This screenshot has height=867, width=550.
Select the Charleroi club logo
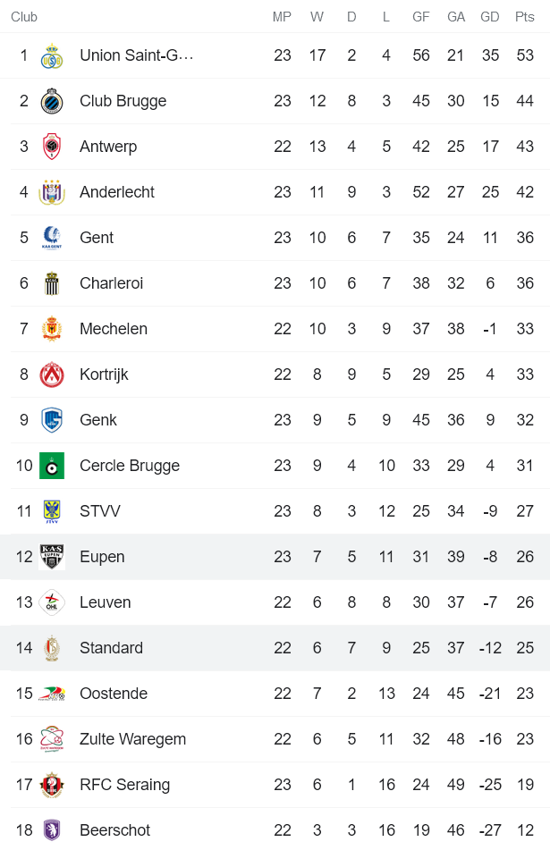pyautogui.click(x=53, y=282)
